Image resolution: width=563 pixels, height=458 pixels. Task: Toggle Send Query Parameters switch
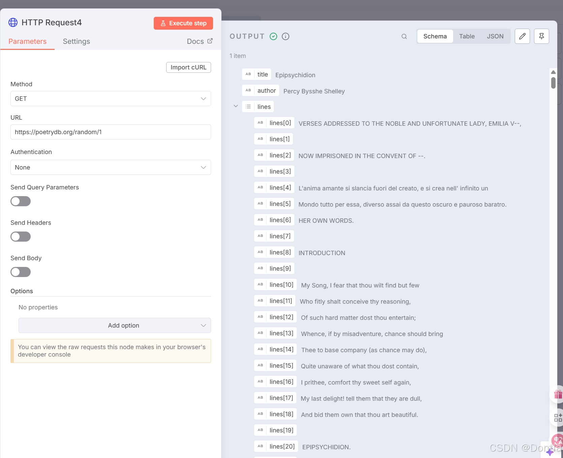(21, 201)
